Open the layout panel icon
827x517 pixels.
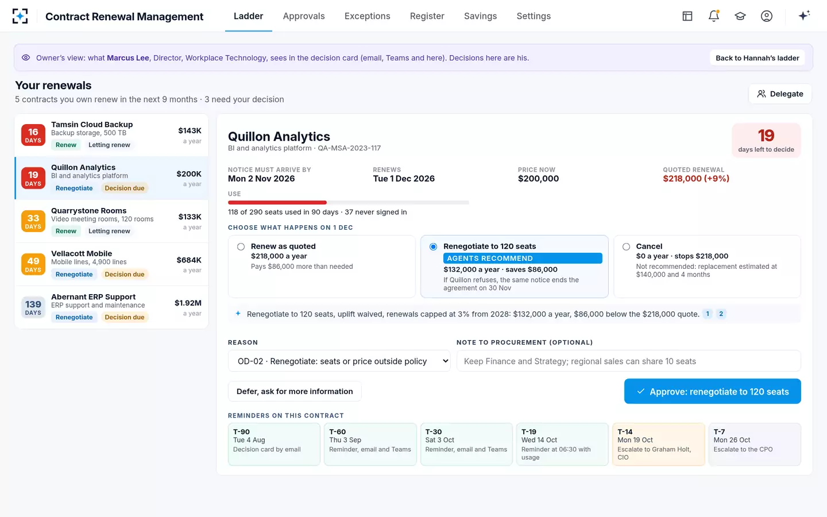[x=687, y=16]
